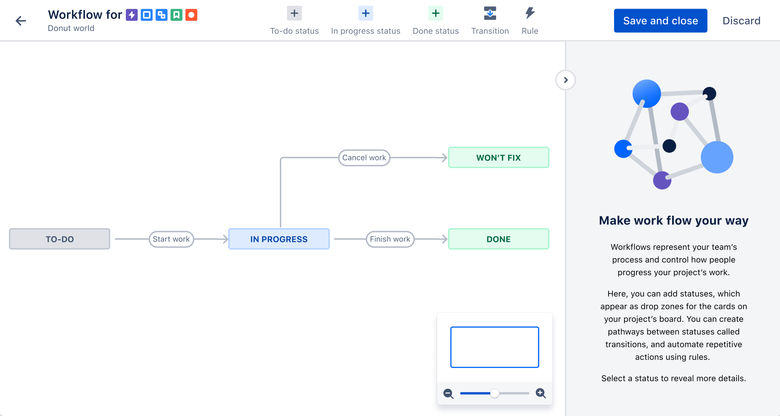Click the In progress status add icon
780x416 pixels.
coord(365,13)
